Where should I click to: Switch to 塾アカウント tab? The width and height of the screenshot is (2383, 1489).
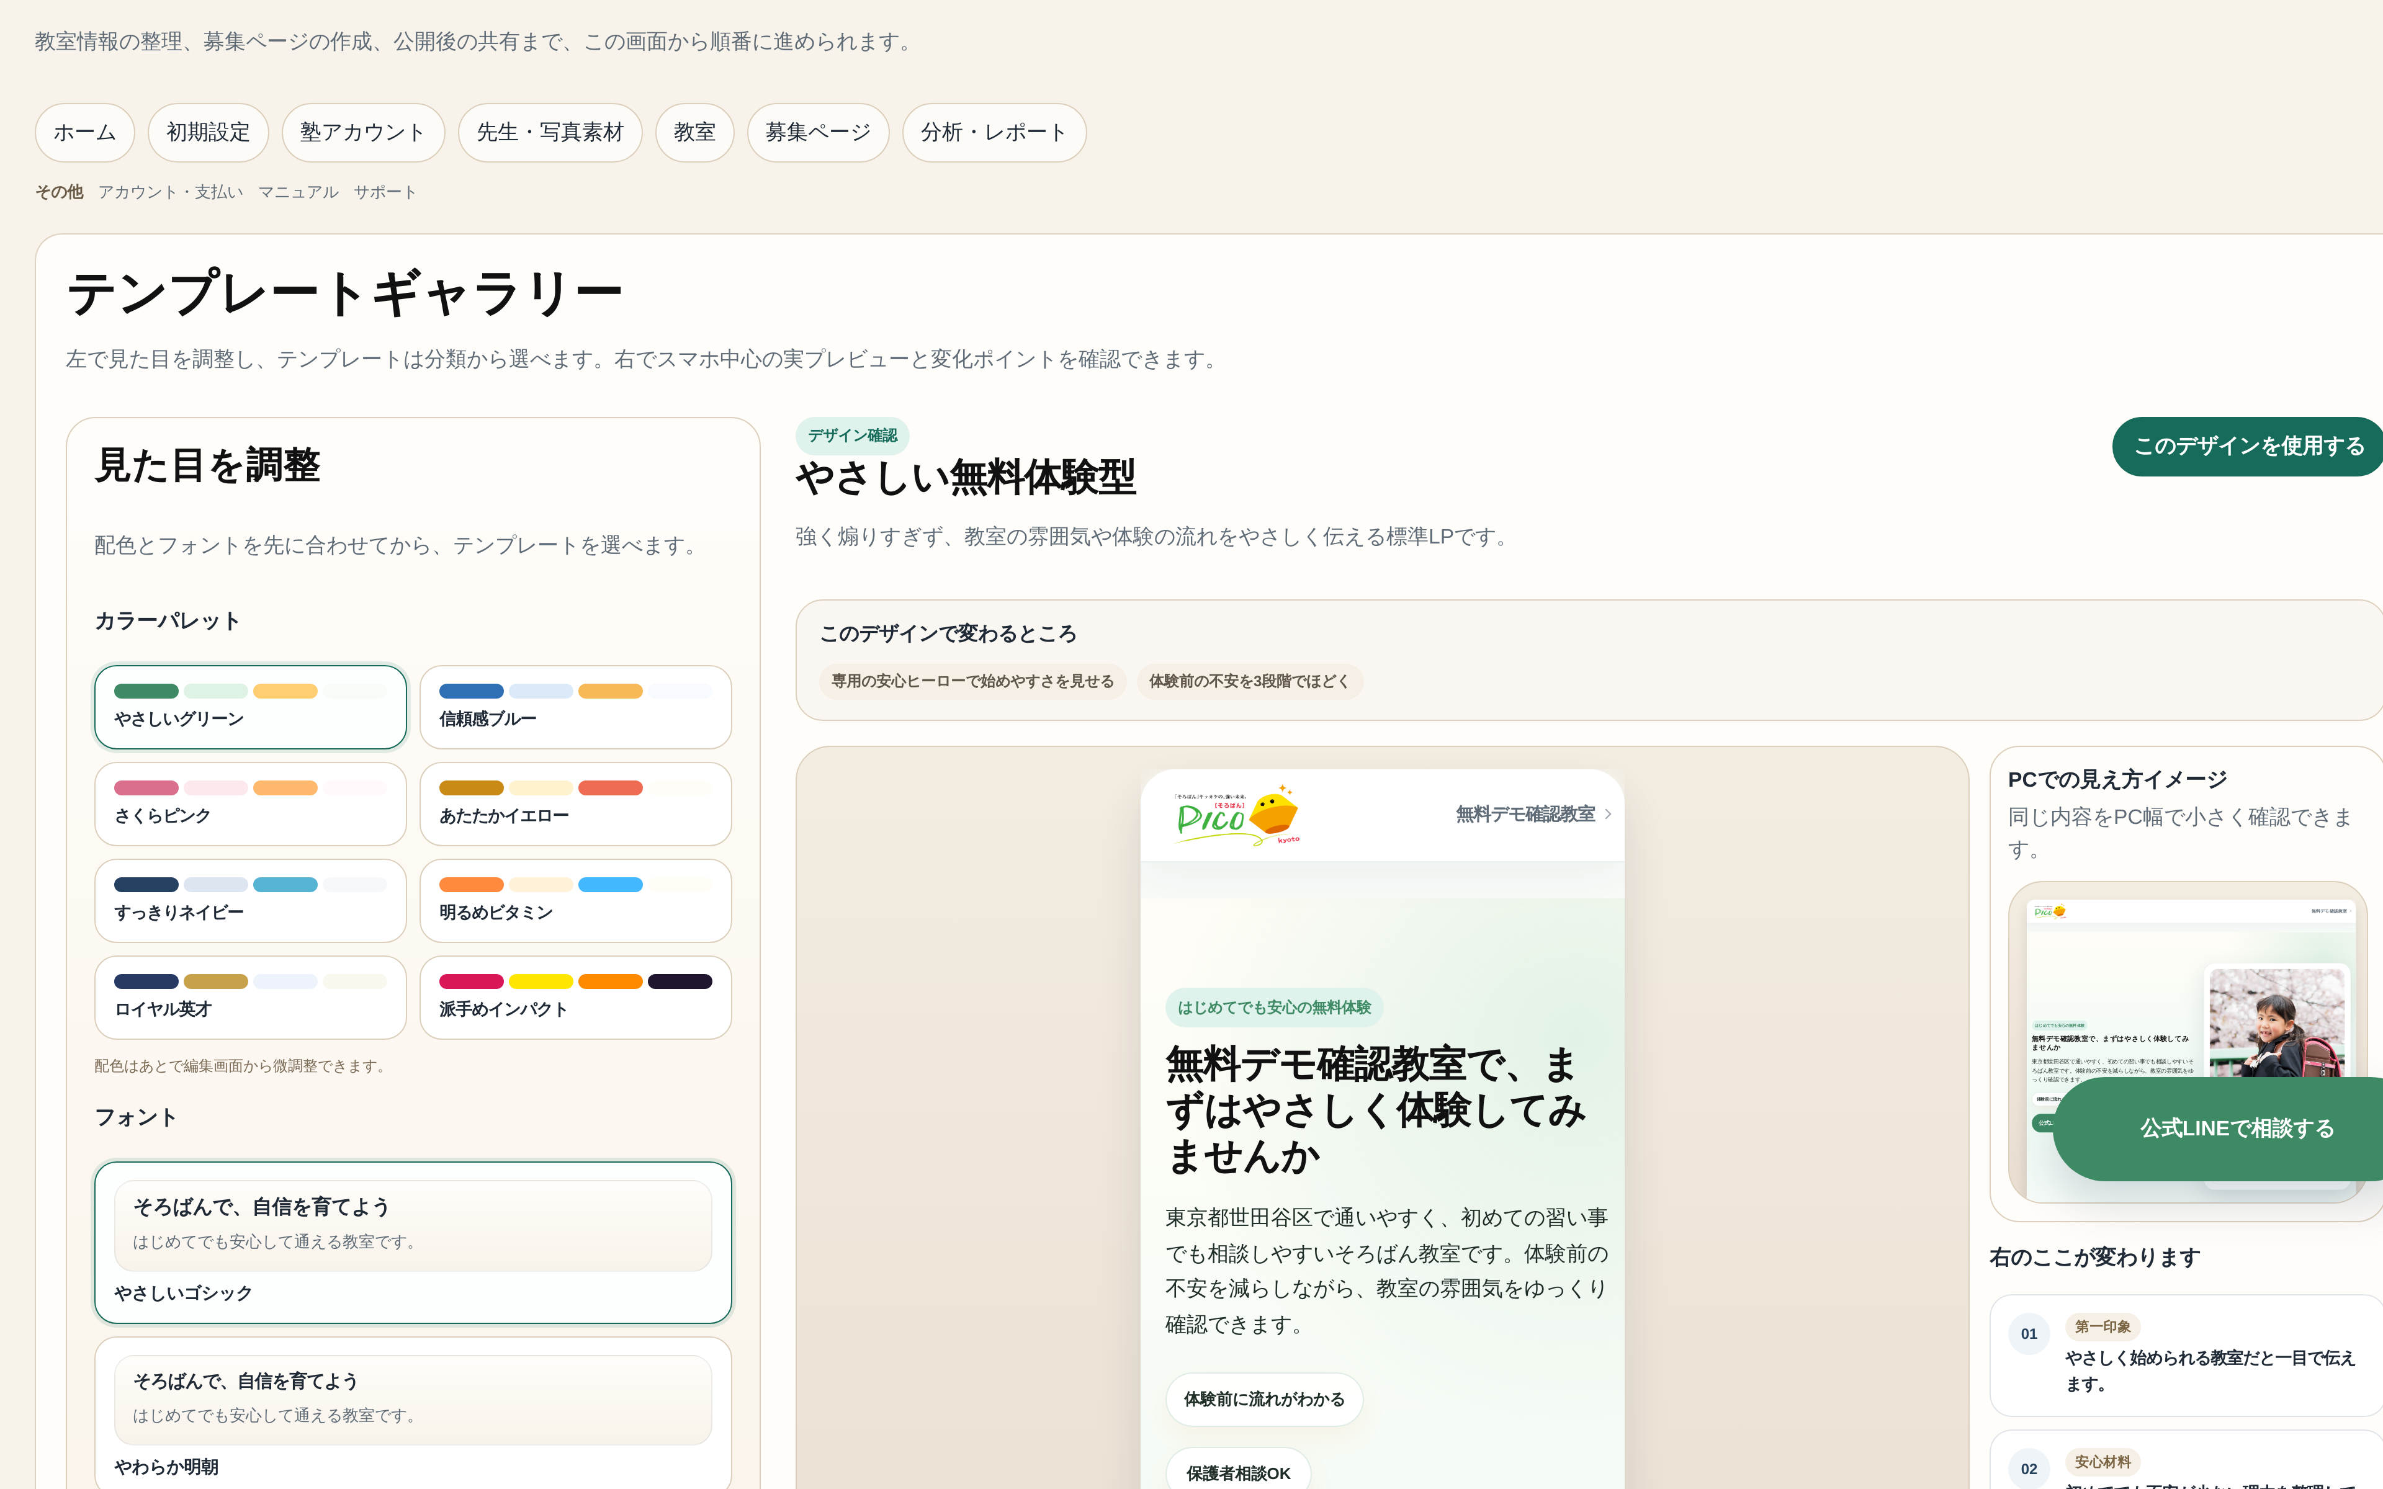click(x=362, y=132)
